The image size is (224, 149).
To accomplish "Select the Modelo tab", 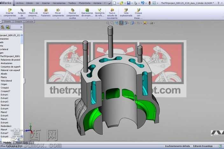I will (7, 143).
